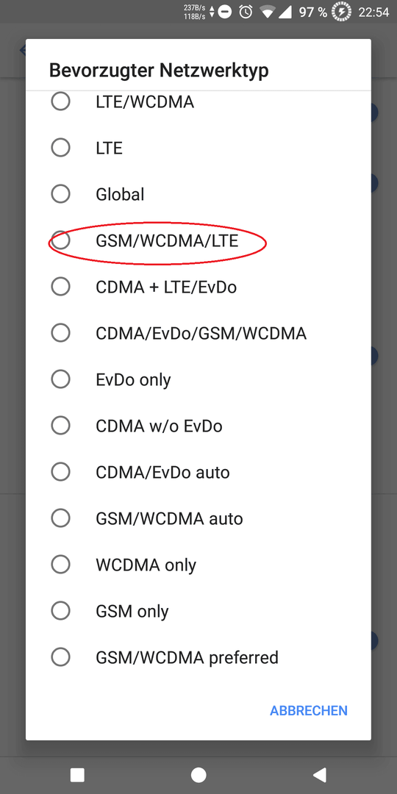Select the LTE/WCDMA radio option
Viewport: 397px width, 794px height.
point(198,101)
